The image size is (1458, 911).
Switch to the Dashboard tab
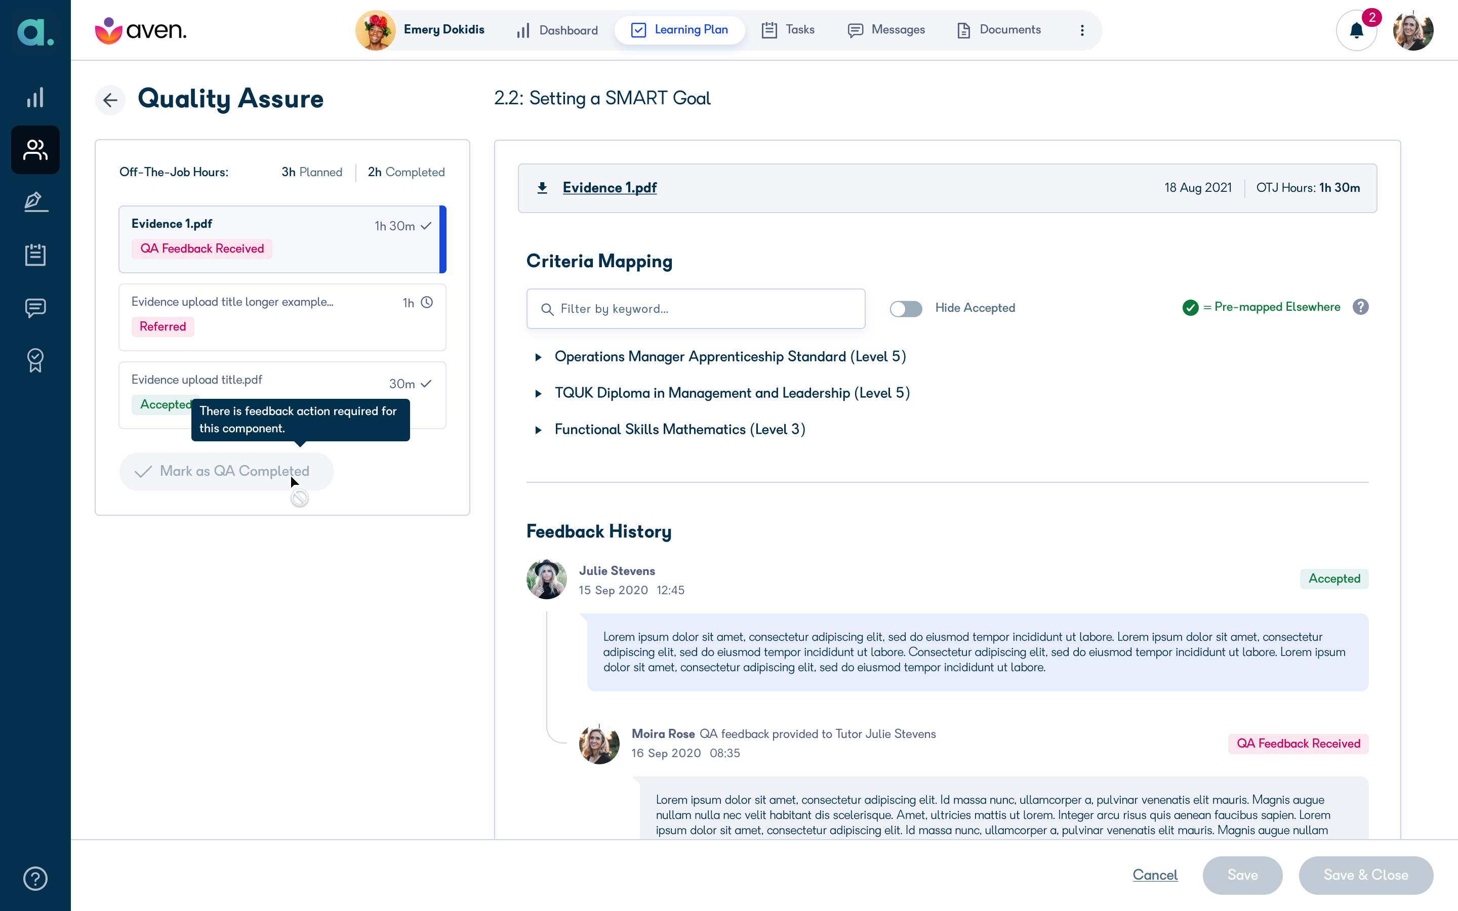tap(557, 30)
